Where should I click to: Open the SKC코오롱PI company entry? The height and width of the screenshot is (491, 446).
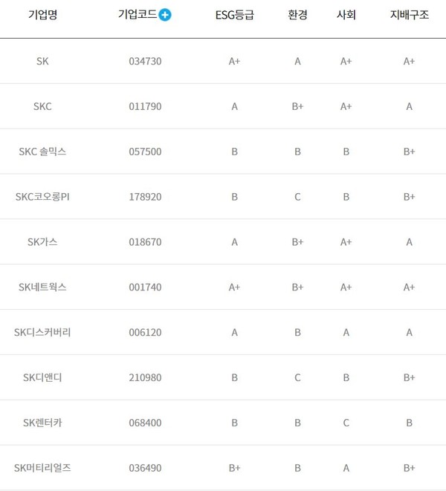[x=42, y=197]
